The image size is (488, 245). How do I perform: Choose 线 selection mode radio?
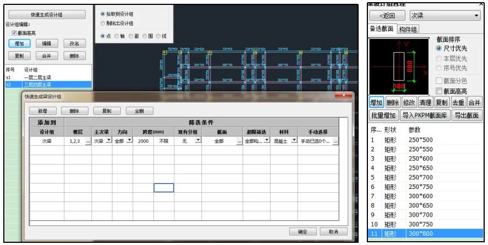click(x=158, y=36)
